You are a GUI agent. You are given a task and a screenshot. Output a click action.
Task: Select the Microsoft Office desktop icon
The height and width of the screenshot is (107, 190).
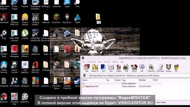pyautogui.click(x=36, y=67)
